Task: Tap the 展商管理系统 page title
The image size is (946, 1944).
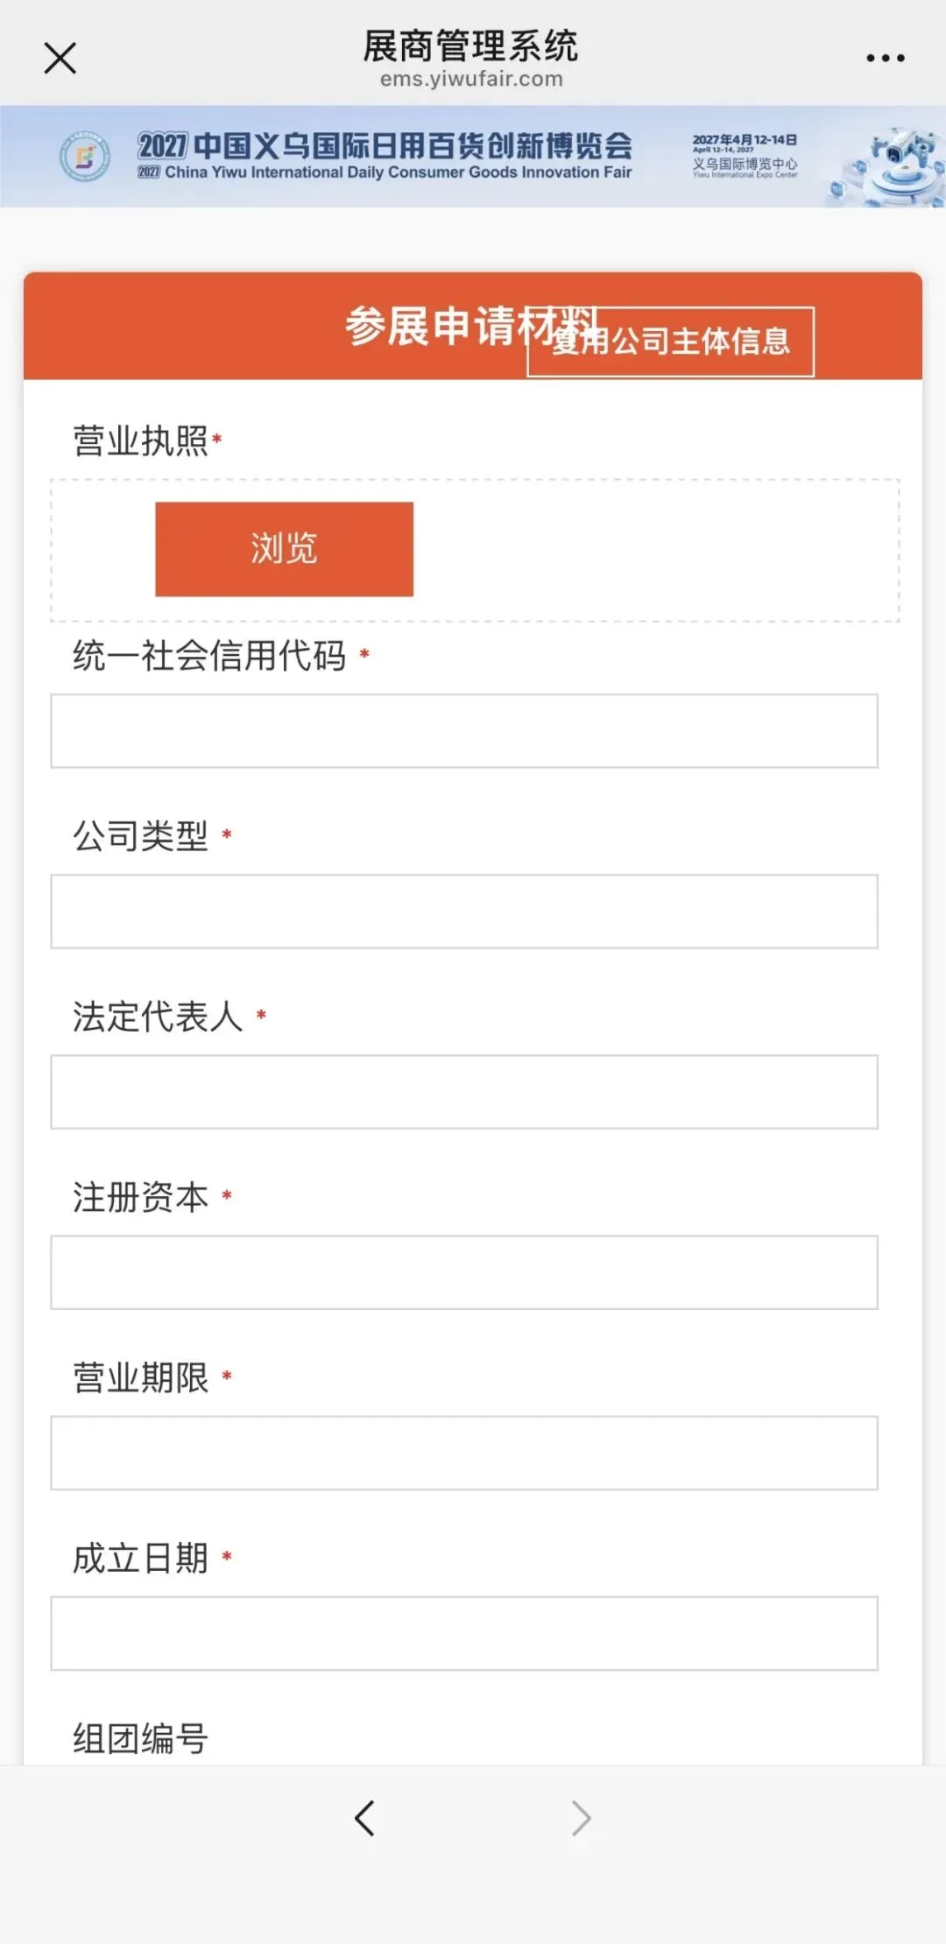Action: pos(471,46)
